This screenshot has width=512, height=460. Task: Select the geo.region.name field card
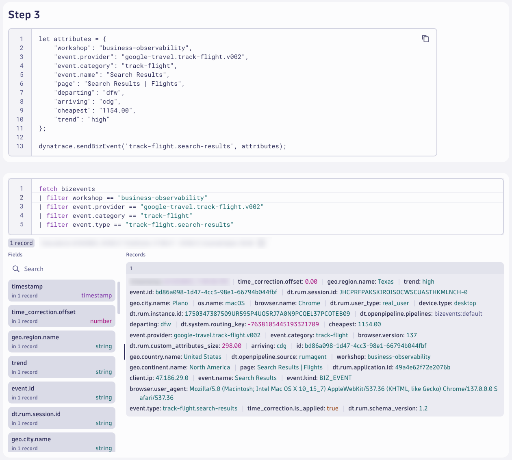coord(62,341)
